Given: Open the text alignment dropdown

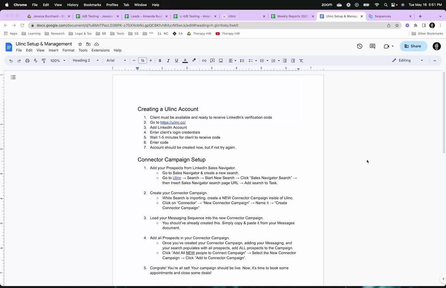Looking at the screenshot, I should [232, 61].
